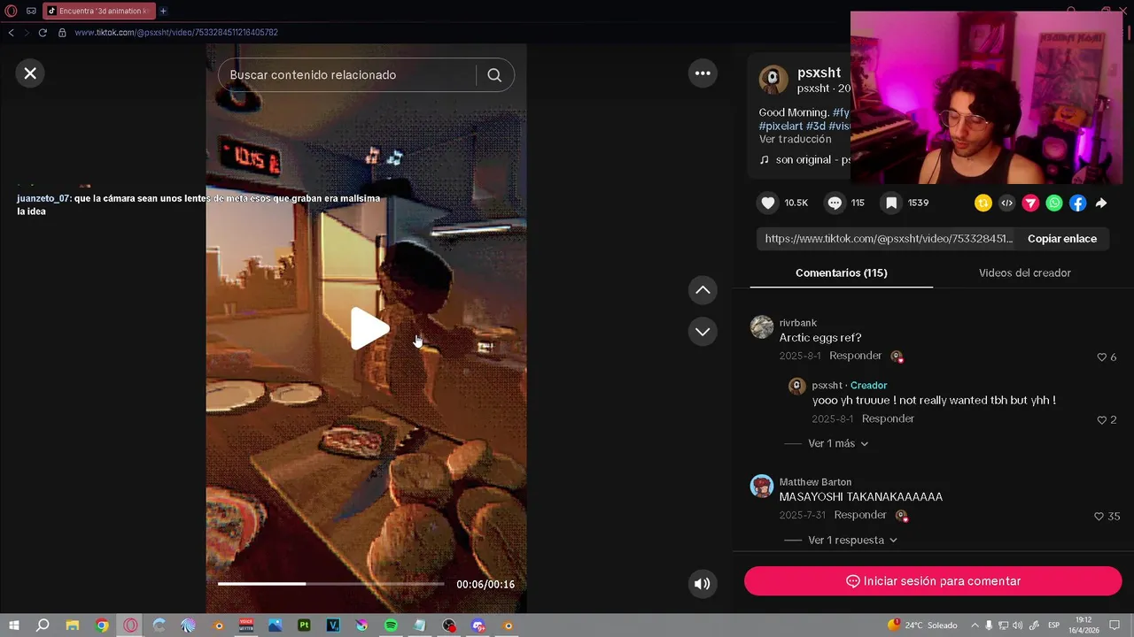This screenshot has height=637, width=1134.
Task: Close the TikTok video viewer with the X button
Action: [x=30, y=73]
